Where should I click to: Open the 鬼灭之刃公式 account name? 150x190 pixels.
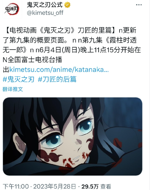click(45, 5)
